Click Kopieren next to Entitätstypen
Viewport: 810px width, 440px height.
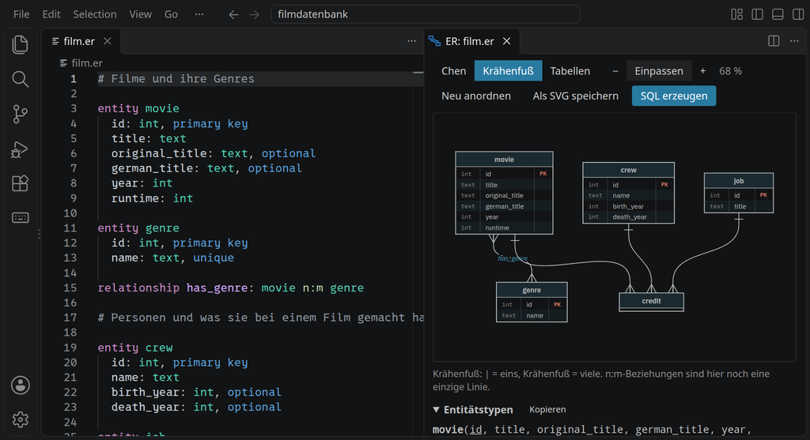tap(547, 409)
